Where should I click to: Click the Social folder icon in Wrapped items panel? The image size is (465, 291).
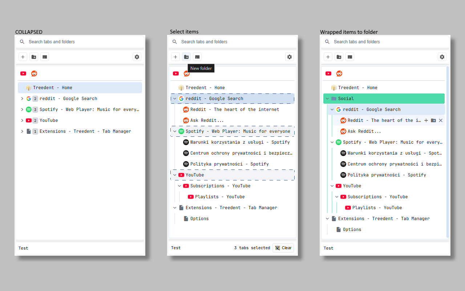coord(333,99)
